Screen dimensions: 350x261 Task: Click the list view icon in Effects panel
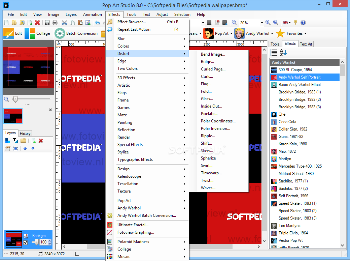tap(274, 53)
